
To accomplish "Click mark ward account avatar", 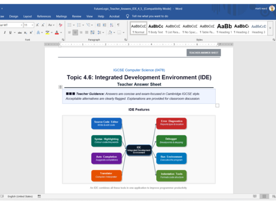I will pos(272,8).
